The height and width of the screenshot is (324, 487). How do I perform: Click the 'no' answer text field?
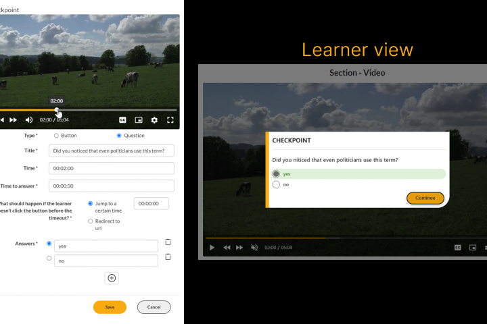(x=106, y=261)
